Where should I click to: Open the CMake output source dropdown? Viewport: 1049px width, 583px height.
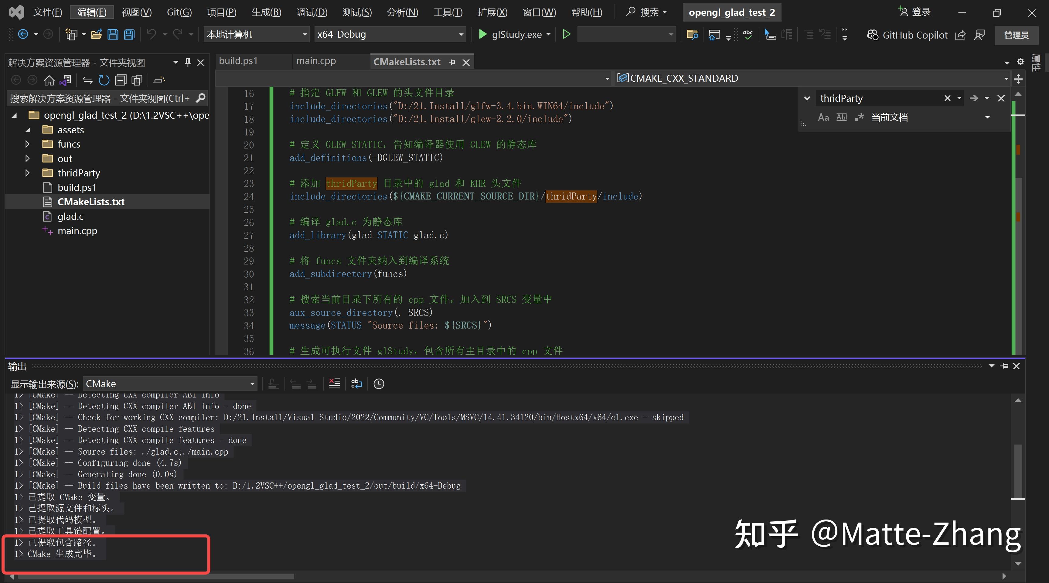(x=252, y=383)
